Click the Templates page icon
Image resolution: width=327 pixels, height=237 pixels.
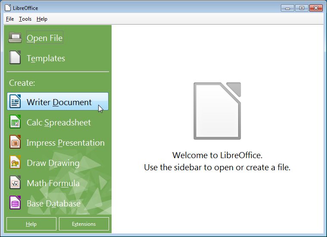point(15,58)
